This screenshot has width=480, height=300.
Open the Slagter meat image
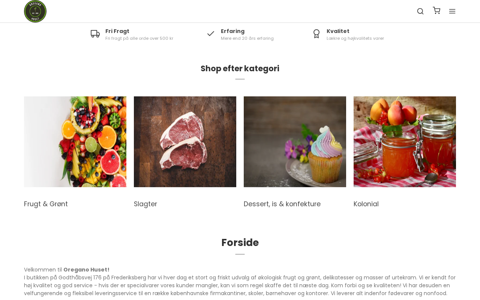pyautogui.click(x=185, y=142)
